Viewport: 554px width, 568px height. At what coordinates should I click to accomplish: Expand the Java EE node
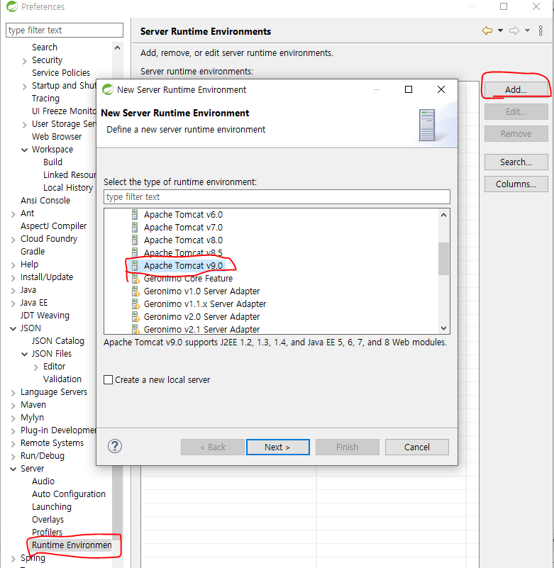point(13,304)
